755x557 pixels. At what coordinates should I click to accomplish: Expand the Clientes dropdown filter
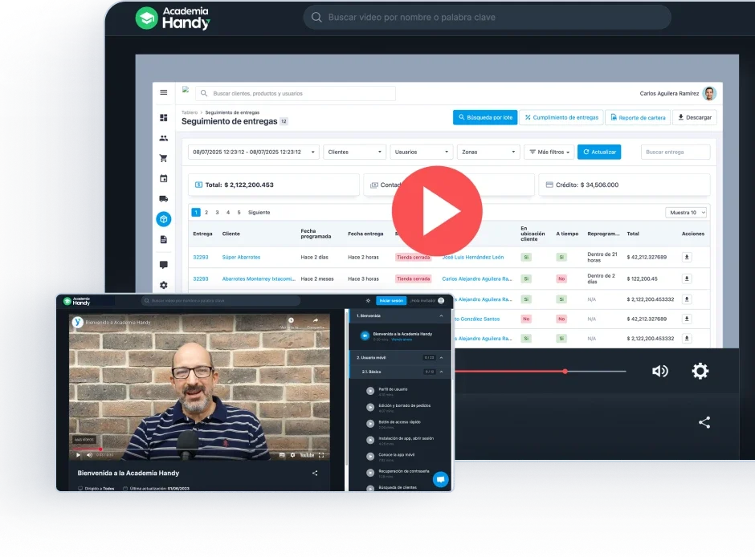(x=356, y=152)
